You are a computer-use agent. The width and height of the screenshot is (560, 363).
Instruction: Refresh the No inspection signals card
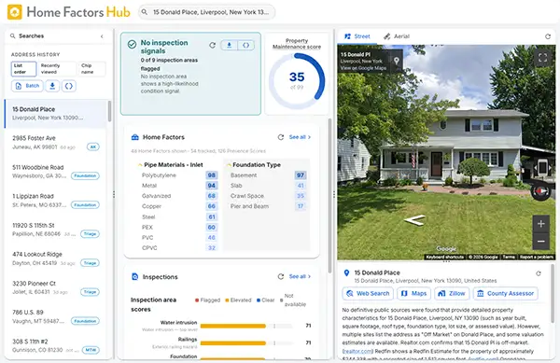coord(213,46)
